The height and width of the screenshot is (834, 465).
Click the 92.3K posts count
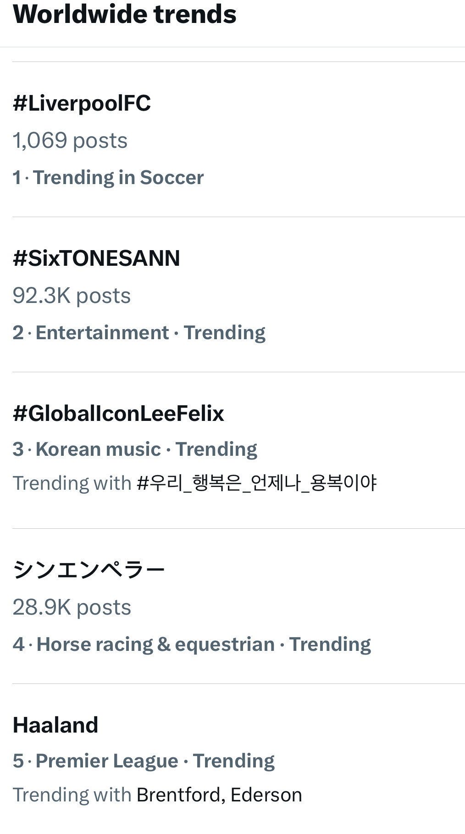click(72, 296)
